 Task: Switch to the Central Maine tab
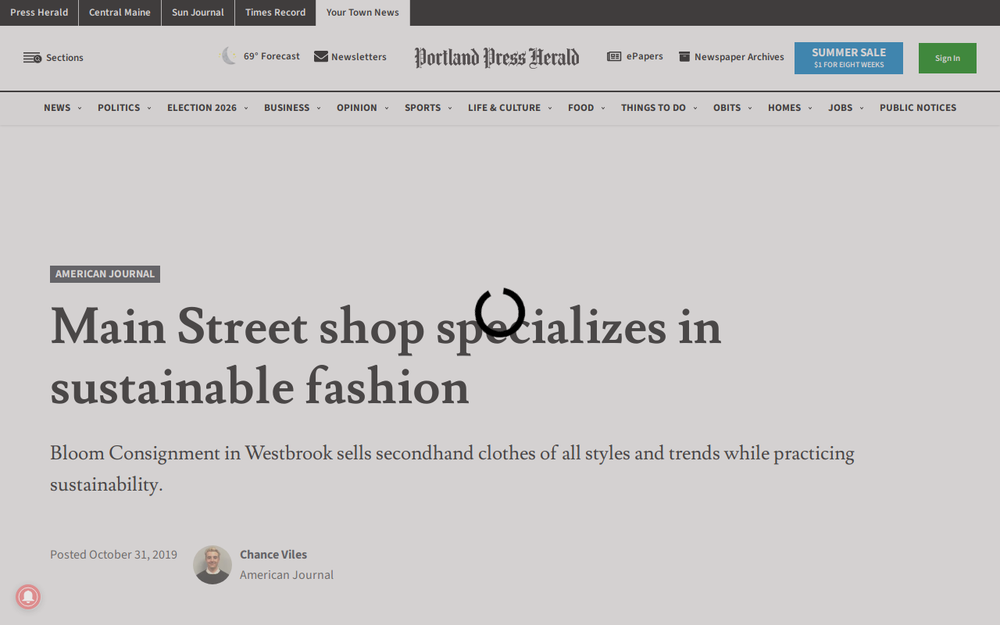click(120, 12)
